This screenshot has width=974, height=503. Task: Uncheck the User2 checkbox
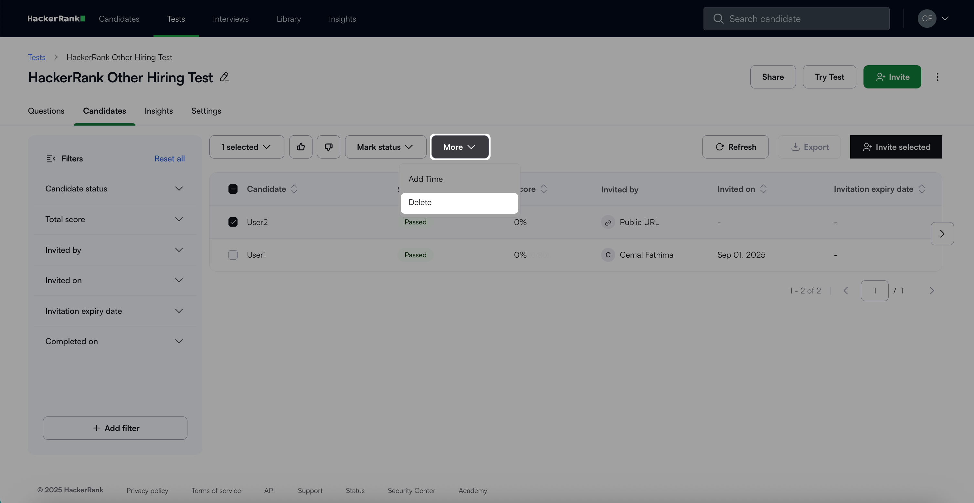(233, 222)
